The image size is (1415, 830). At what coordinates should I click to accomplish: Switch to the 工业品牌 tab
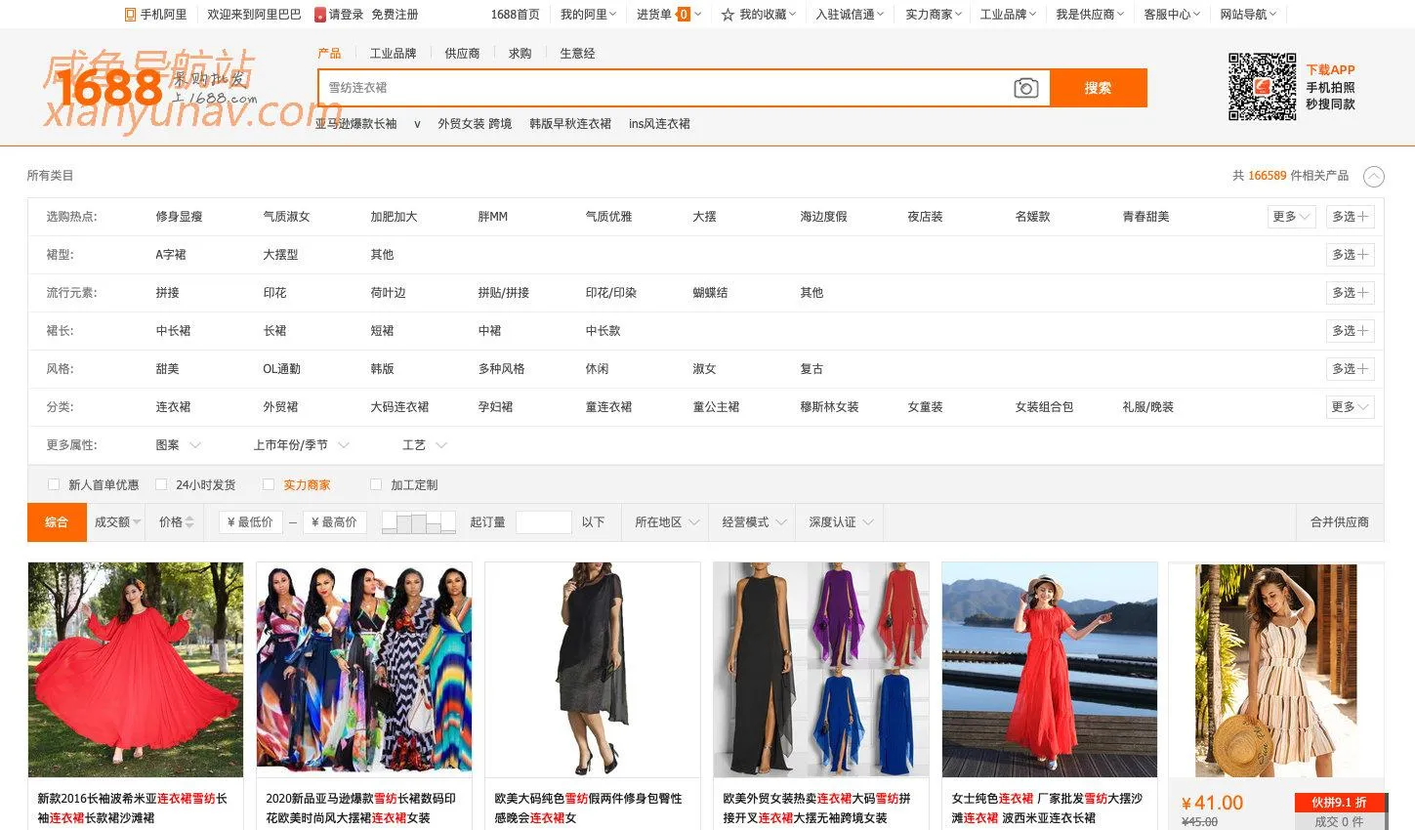click(x=394, y=53)
